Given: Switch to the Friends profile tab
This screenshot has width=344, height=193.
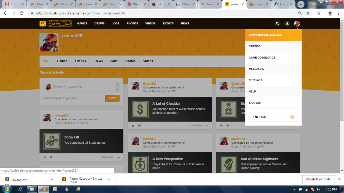Looking at the screenshot, I should pos(80,61).
